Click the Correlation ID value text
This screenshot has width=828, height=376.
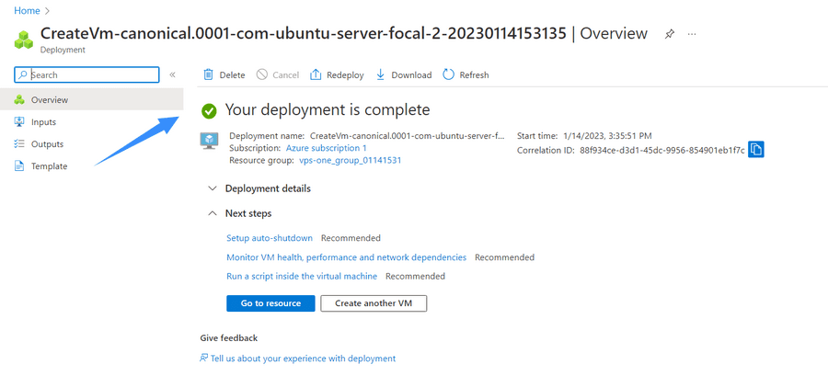point(662,150)
